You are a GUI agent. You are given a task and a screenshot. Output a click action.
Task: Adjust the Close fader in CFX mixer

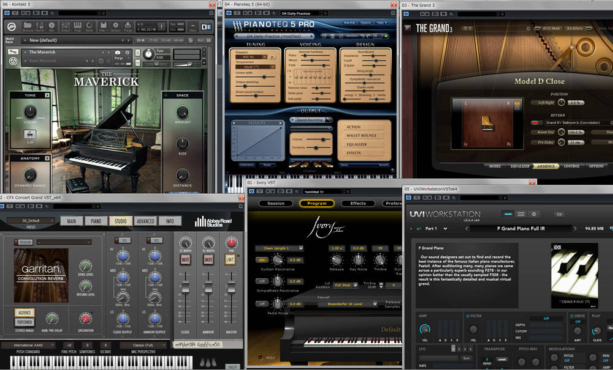185,287
